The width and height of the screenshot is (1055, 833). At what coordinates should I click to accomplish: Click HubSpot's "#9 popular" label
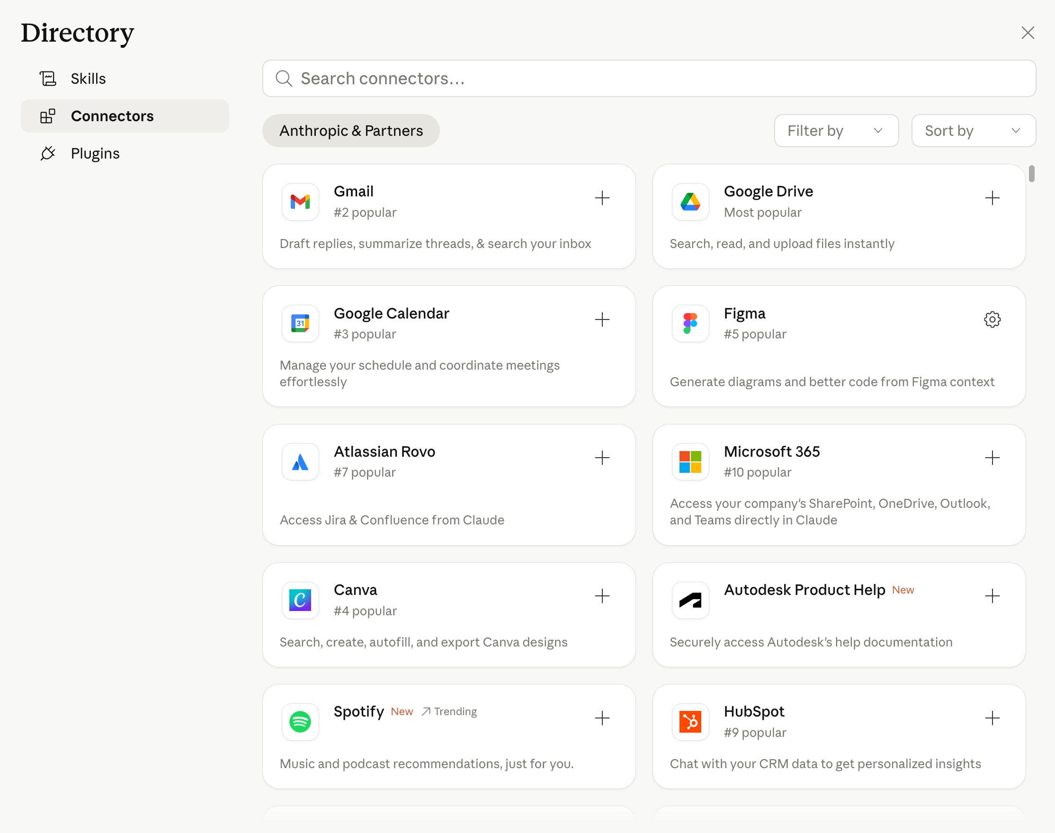[755, 733]
